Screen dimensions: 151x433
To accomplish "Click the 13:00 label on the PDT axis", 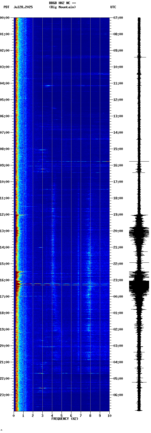I will coord(5,231).
